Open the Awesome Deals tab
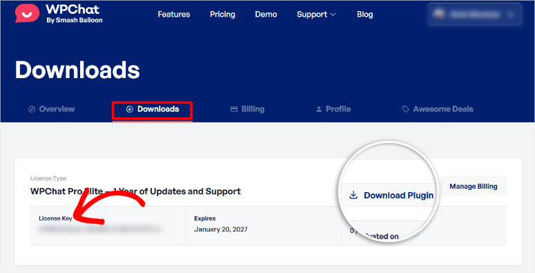 pos(438,109)
